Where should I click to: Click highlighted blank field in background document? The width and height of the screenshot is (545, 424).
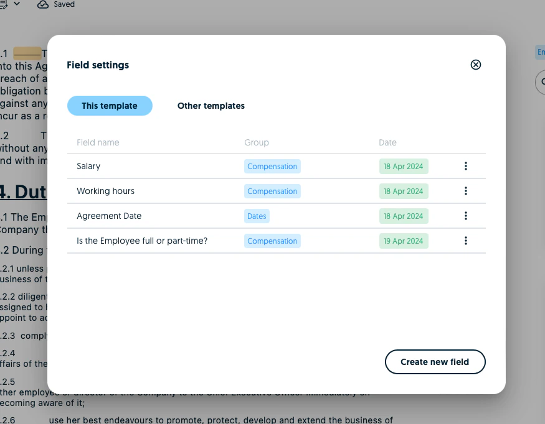coord(27,53)
